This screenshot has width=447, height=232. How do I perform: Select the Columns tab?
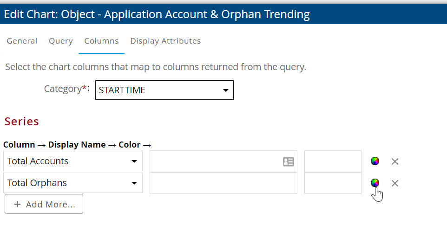[101, 41]
